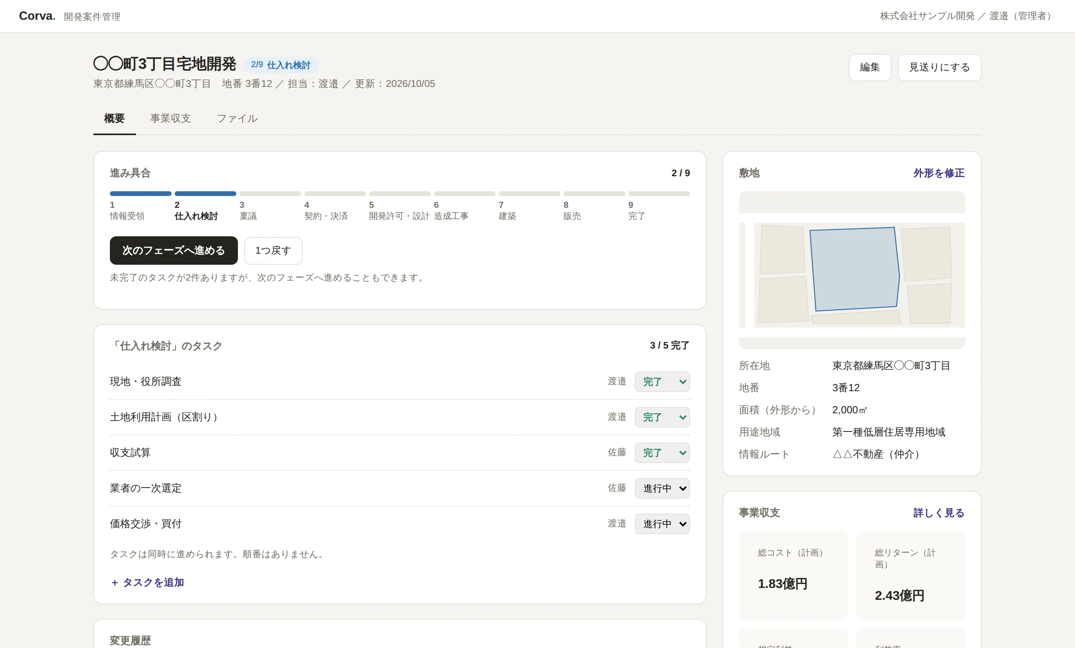Viewport: 1075px width, 648px height.
Task: Click the 開発案件管理 header text
Action: (92, 17)
